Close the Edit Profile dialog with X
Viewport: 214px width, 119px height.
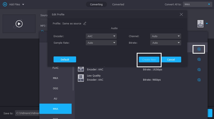point(181,14)
